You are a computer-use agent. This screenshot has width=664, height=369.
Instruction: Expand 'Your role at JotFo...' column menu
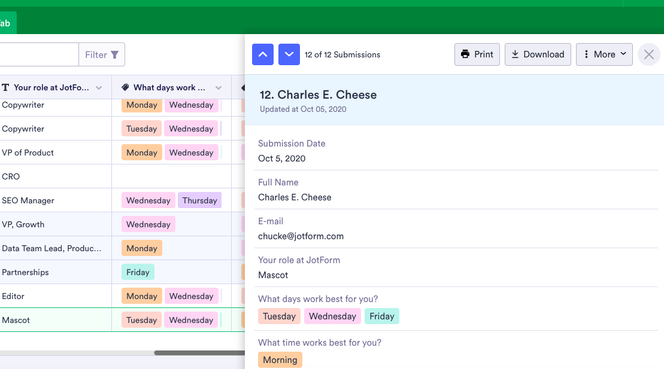(99, 87)
